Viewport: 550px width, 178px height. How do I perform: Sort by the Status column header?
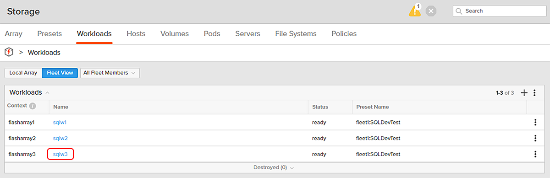320,107
